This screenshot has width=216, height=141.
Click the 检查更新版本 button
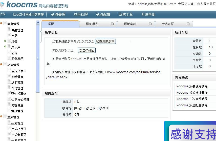[x=105, y=41]
